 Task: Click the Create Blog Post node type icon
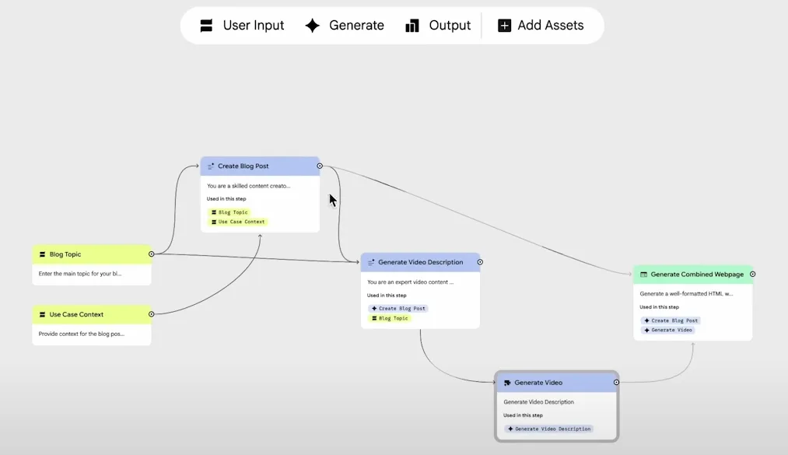[x=211, y=166]
